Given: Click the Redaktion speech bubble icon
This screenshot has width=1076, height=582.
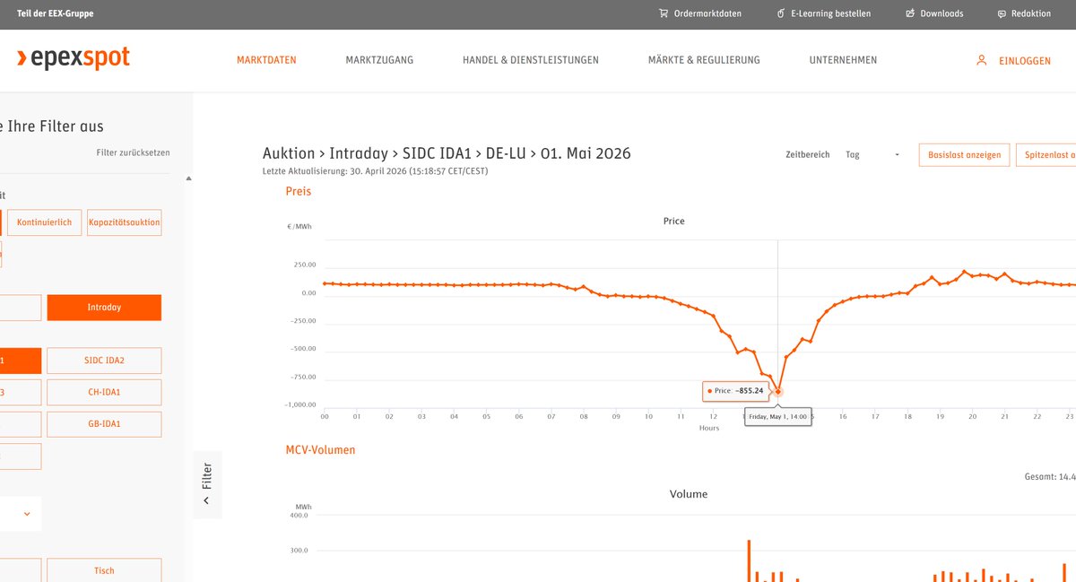Looking at the screenshot, I should (x=1002, y=13).
